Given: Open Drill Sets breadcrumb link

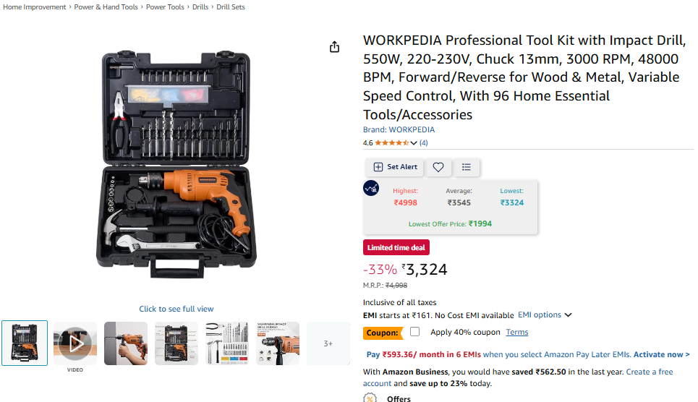Looking at the screenshot, I should [x=231, y=7].
